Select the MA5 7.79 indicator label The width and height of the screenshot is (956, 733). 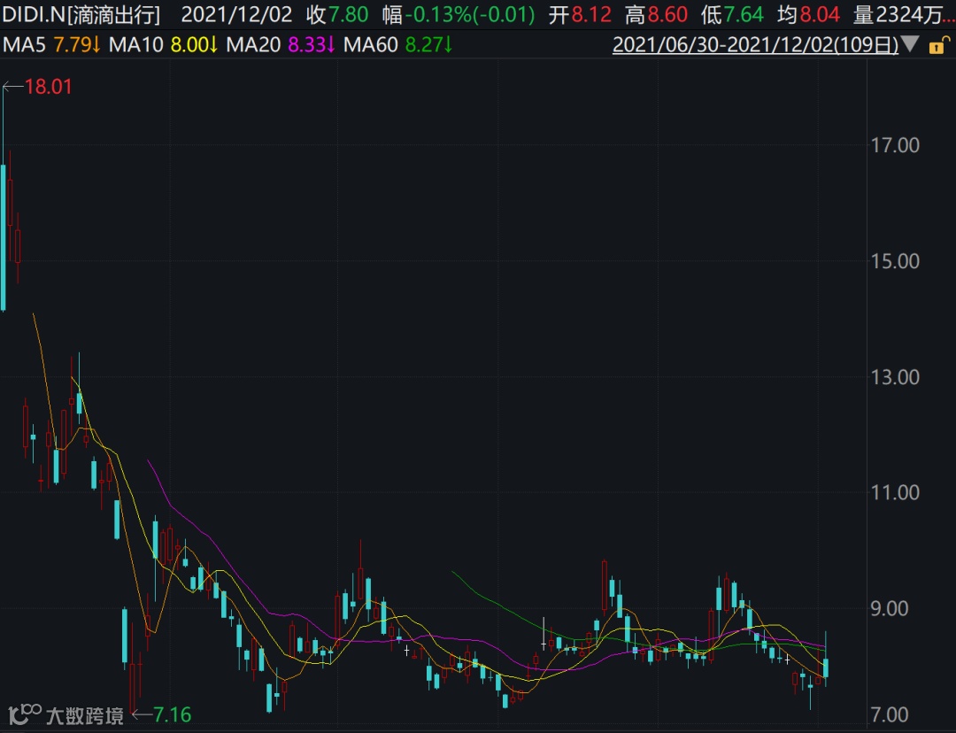pos(51,45)
